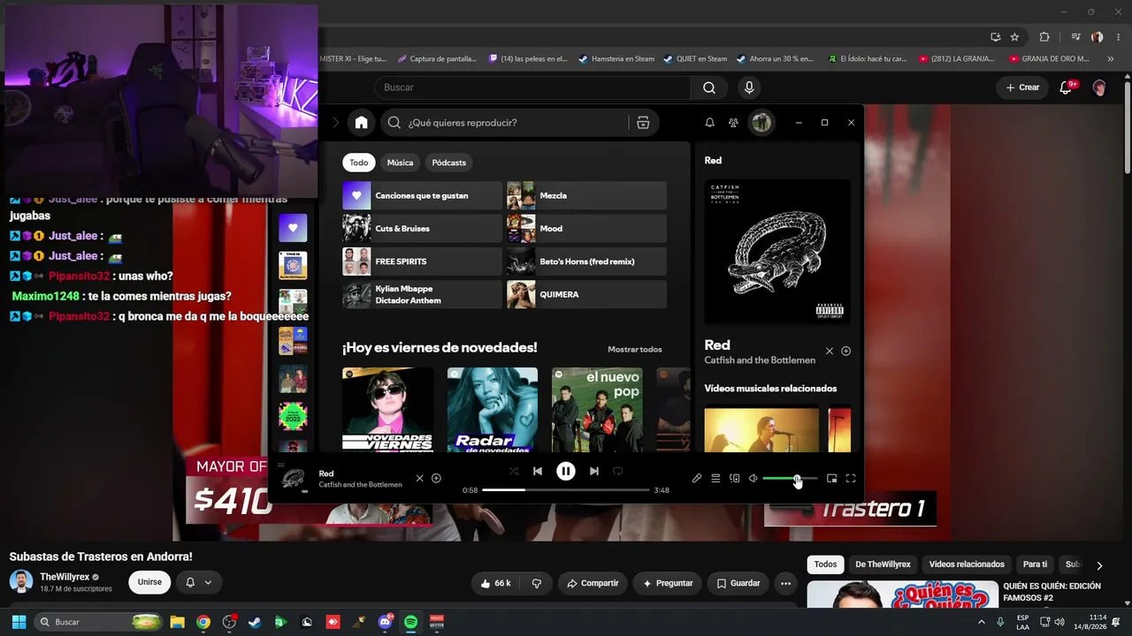Click YouTube Crear button
The image size is (1132, 636).
coord(1022,87)
